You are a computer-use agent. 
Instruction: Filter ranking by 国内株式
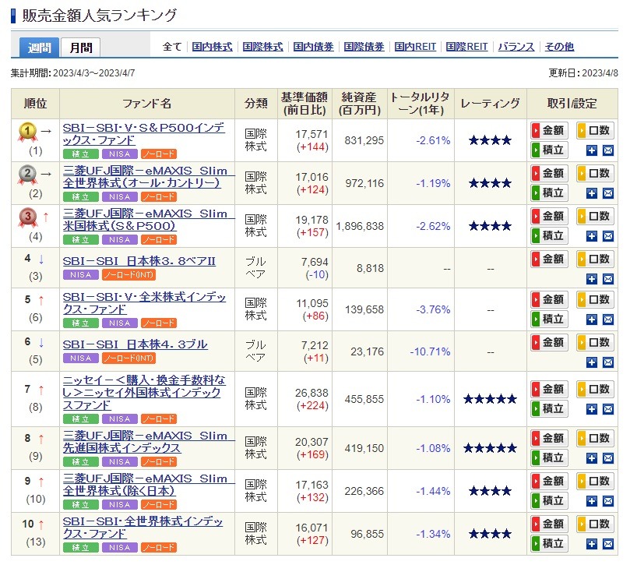tap(212, 47)
